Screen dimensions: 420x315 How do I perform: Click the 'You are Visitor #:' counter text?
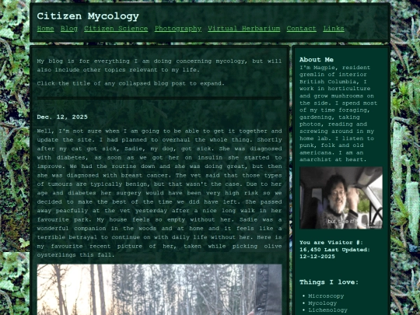331,243
